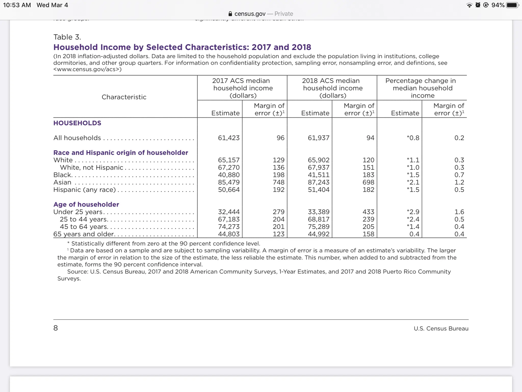Tap the battery indicator icon
Viewport: 522px width, 392px height.
pos(512,5)
